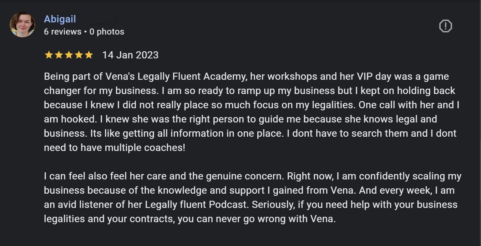
Task: Click the first gold rating star
Action: [49, 55]
